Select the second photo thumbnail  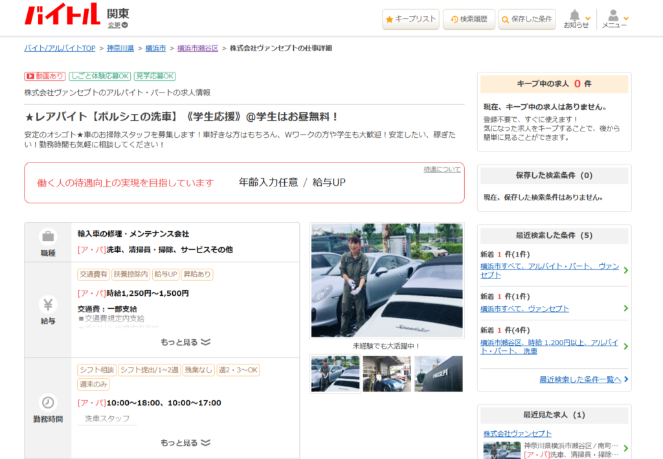(x=387, y=374)
